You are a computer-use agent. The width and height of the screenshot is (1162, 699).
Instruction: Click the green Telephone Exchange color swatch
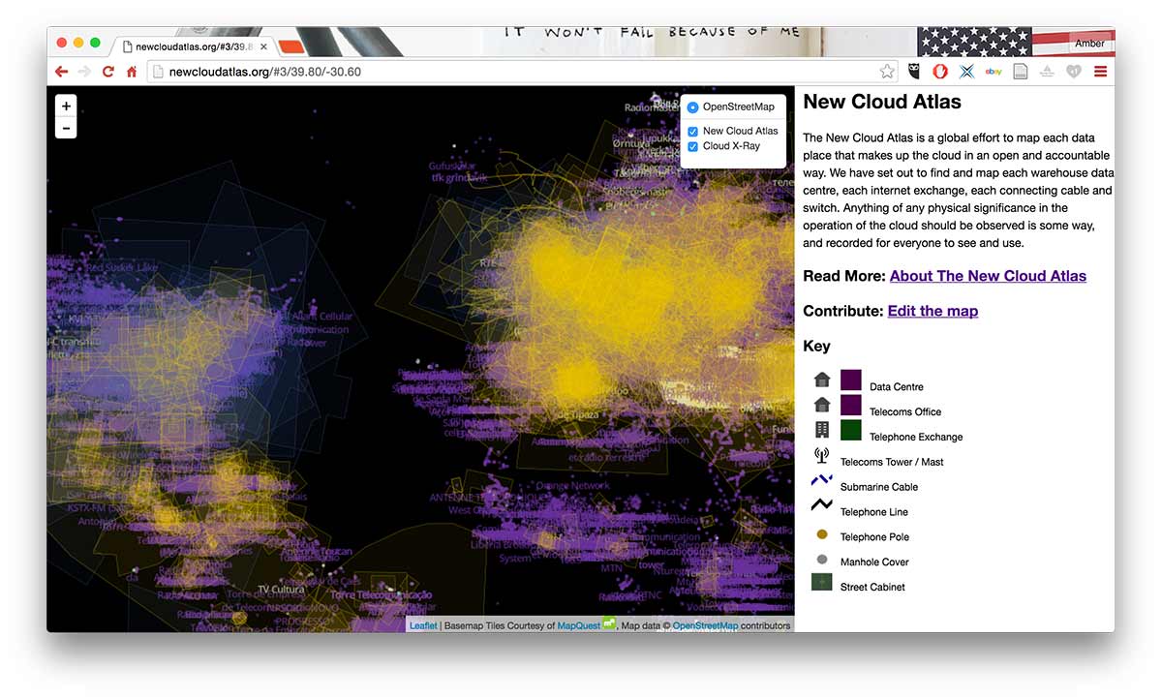[x=851, y=430]
